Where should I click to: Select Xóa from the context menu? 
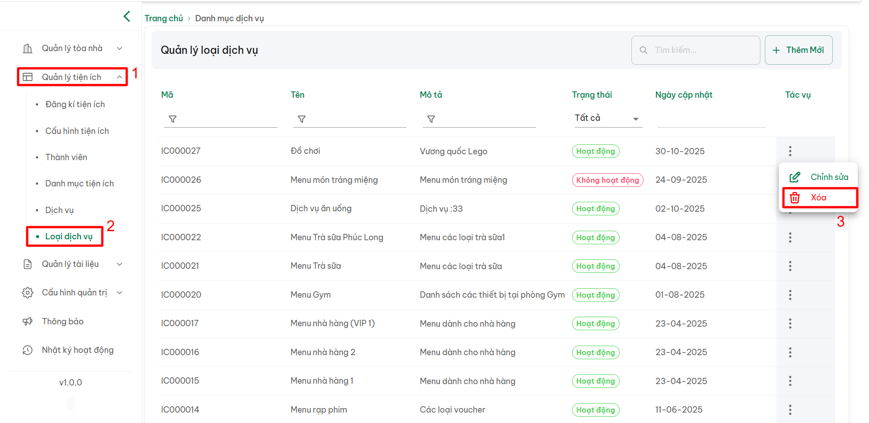(x=818, y=198)
